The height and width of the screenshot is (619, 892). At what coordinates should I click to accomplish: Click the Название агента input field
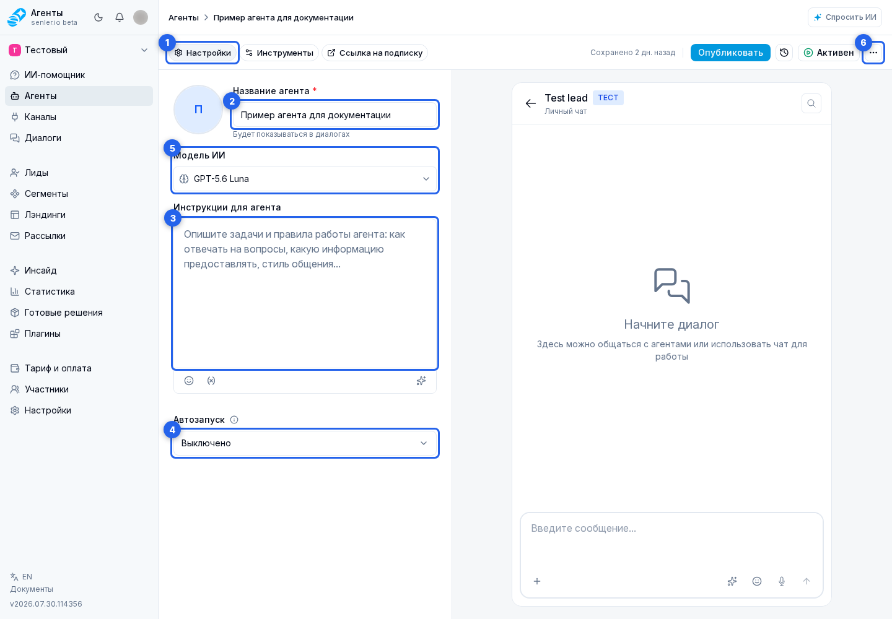[x=335, y=115]
